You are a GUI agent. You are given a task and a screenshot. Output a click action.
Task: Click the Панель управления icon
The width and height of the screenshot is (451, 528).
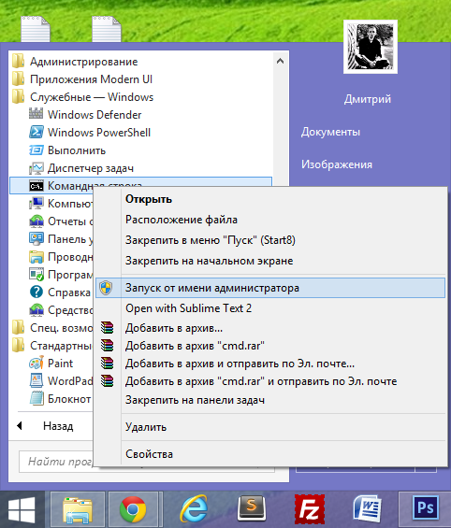coord(36,238)
